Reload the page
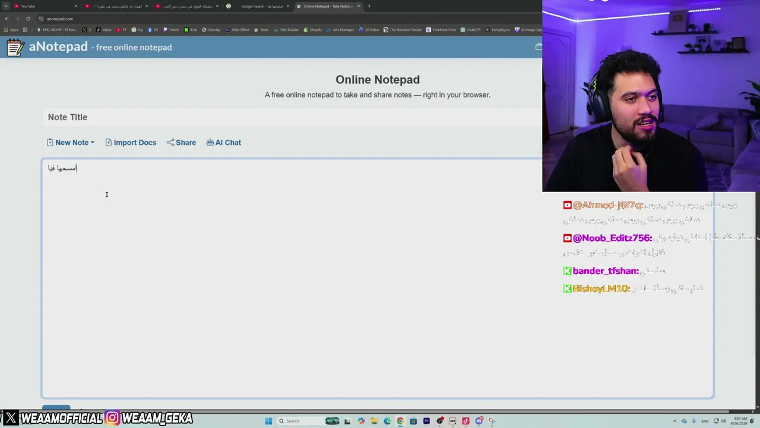The image size is (760, 428). 28,18
